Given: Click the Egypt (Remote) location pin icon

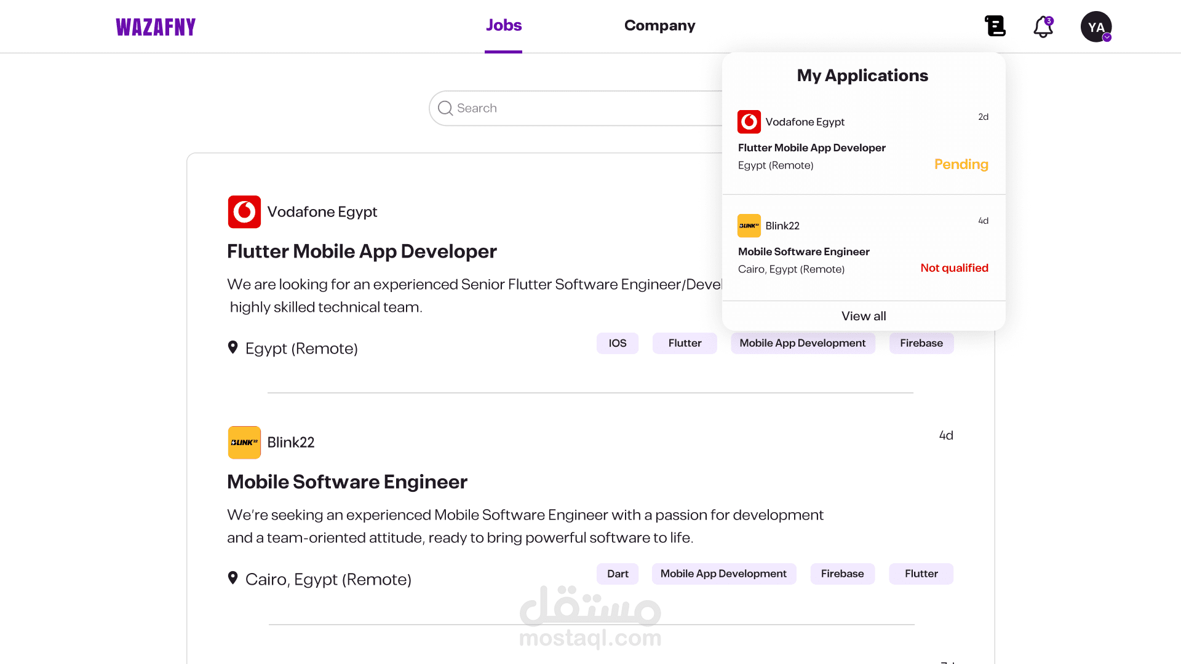Looking at the screenshot, I should 233,347.
